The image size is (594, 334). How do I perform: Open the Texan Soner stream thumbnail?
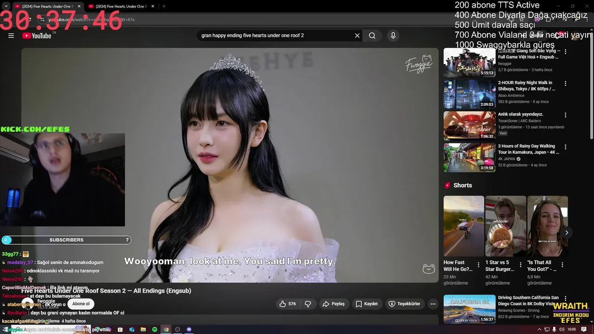pyautogui.click(x=469, y=126)
